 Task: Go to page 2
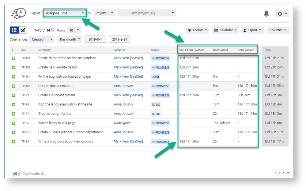click(x=279, y=173)
